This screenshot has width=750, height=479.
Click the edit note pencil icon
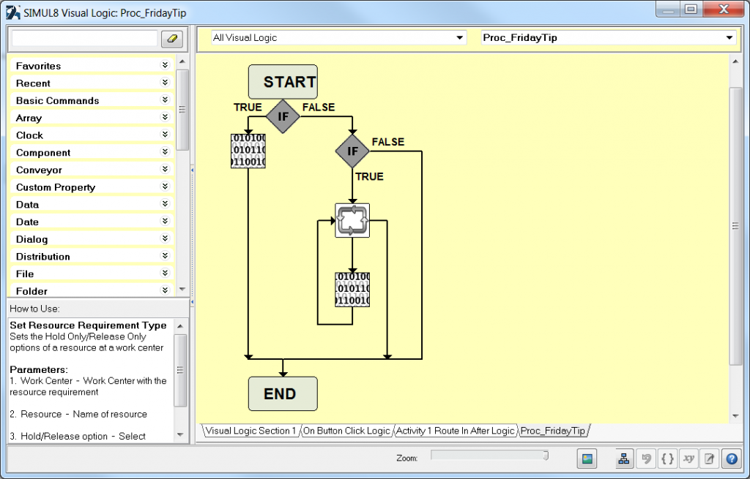[709, 459]
